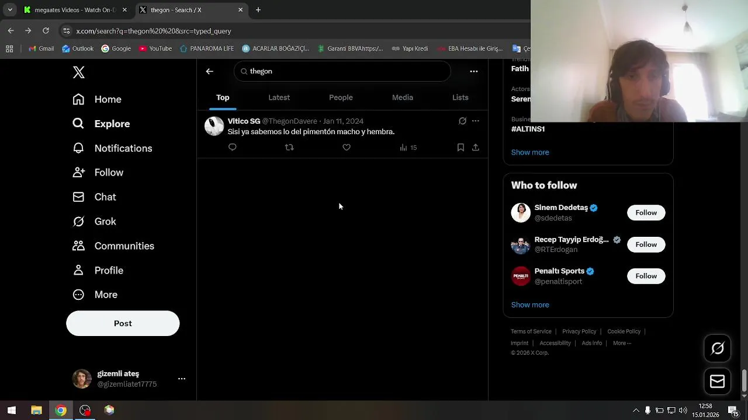The width and height of the screenshot is (748, 420).
Task: Open the tab search dropdown arrow
Action: 10,10
